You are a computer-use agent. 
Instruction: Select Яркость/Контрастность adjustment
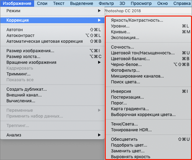pyautogui.click(x=148, y=20)
